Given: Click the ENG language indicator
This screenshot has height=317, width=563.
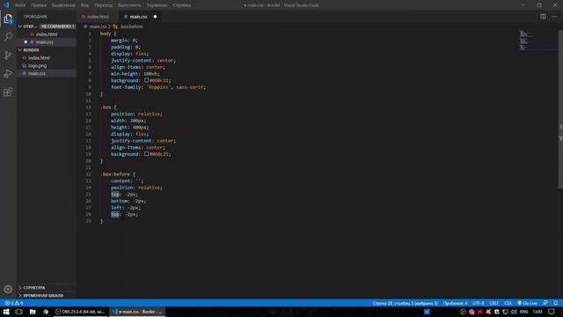Looking at the screenshot, I should (523, 312).
